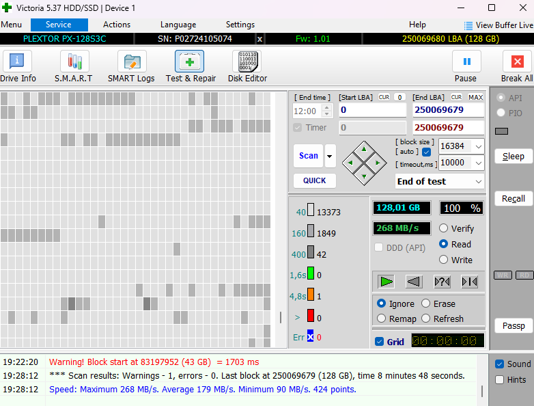
Task: Toggle the Grid checkbox
Action: click(x=380, y=342)
